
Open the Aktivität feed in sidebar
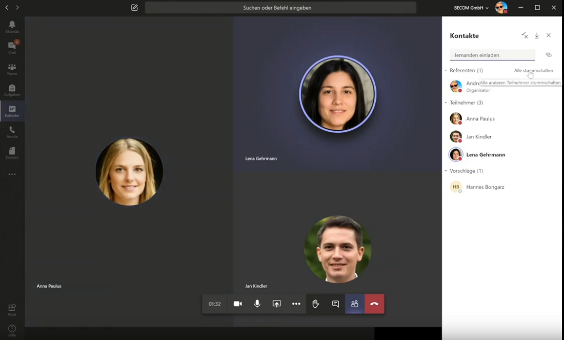click(12, 27)
